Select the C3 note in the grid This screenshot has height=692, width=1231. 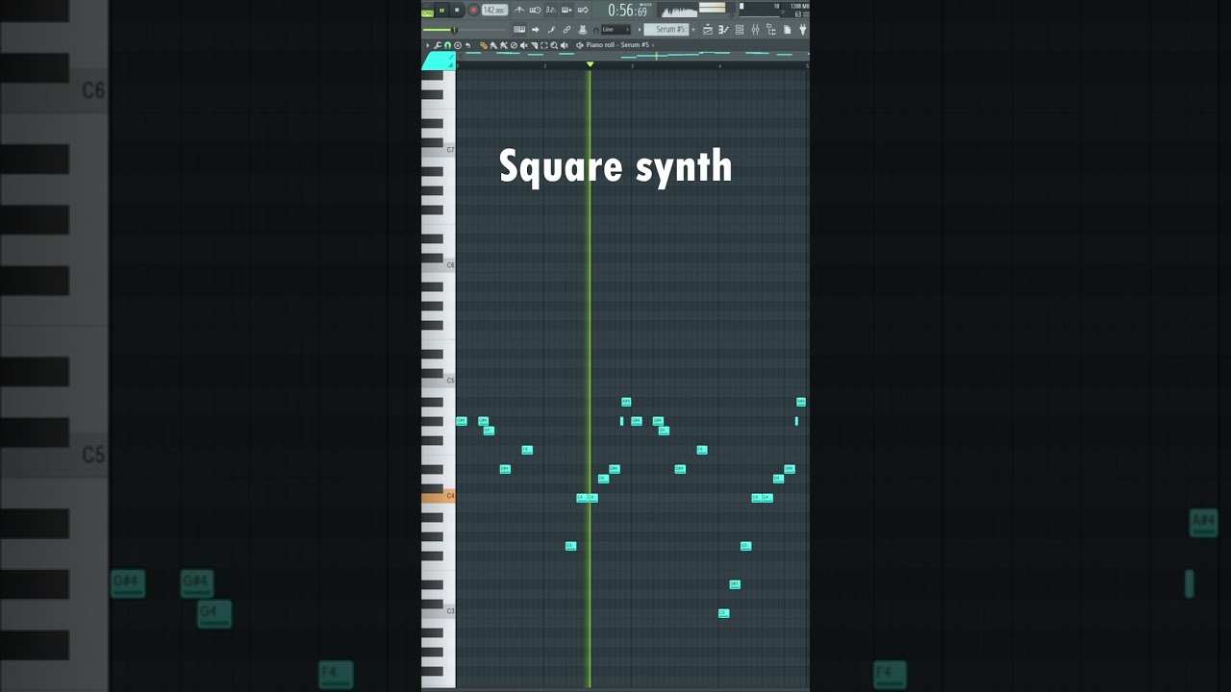tap(723, 613)
